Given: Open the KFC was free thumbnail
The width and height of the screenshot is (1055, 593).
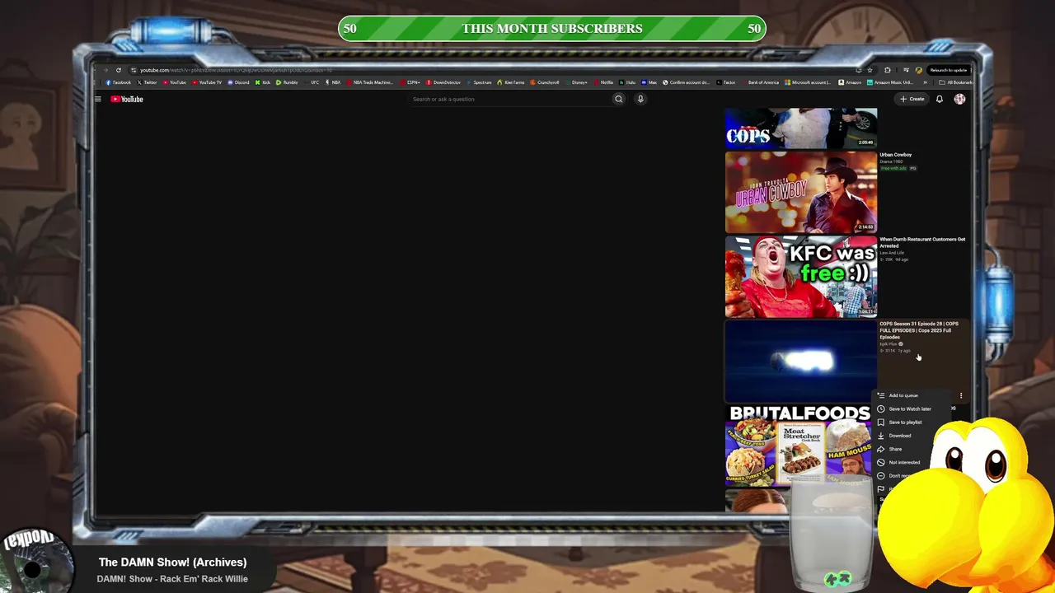Looking at the screenshot, I should click(801, 277).
